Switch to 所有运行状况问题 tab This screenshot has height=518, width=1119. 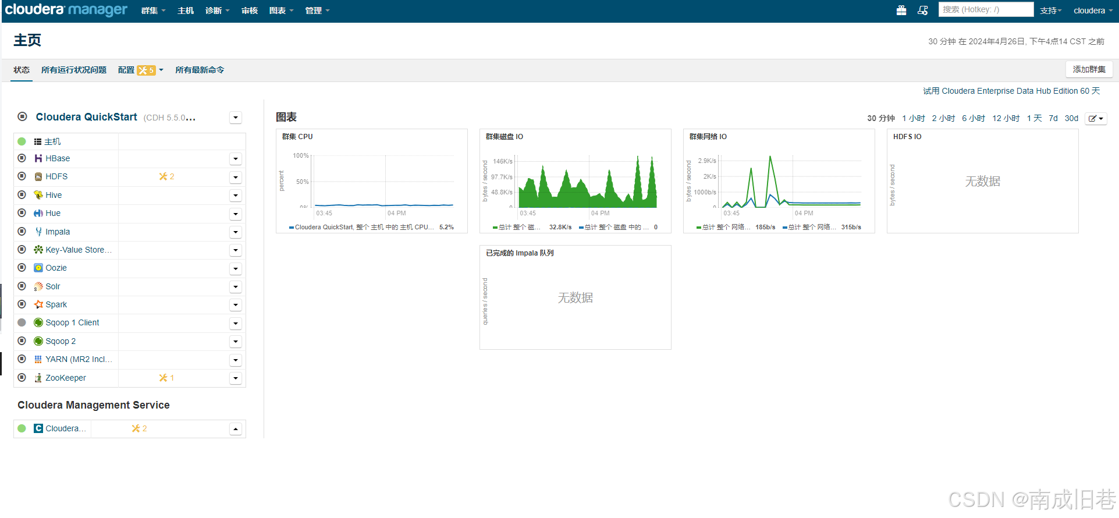[74, 70]
